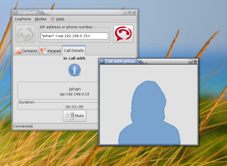Open the Call with Jehan window menu icon
The image size is (227, 166).
102,61
